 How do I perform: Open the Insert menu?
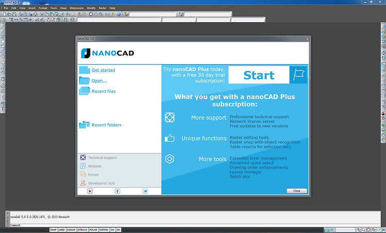(32, 8)
